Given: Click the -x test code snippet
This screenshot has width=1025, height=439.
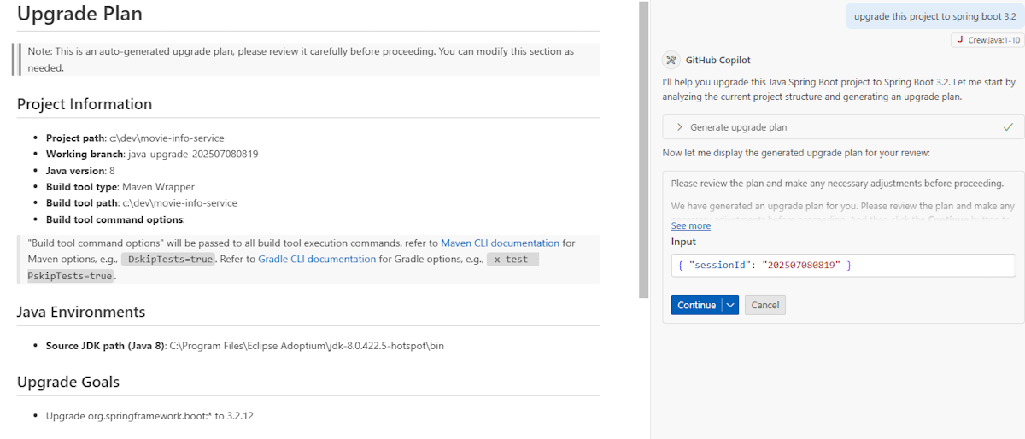Looking at the screenshot, I should [512, 260].
